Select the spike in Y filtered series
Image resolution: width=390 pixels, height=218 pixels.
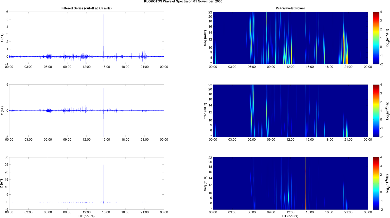[104, 97]
